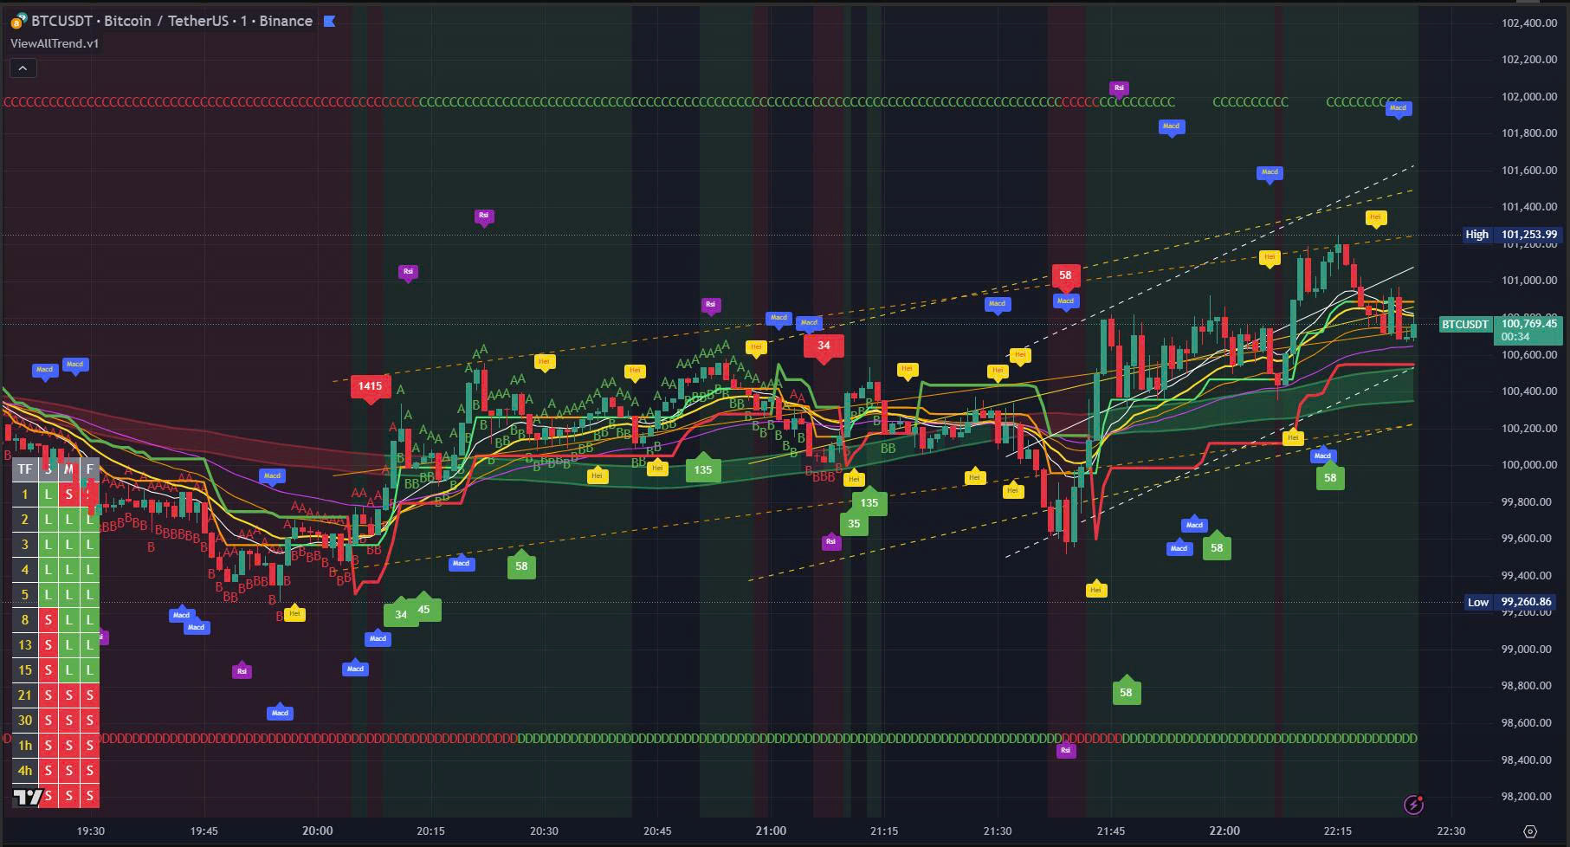
Task: Click the pink lightning bolt icon
Action: tap(1413, 805)
